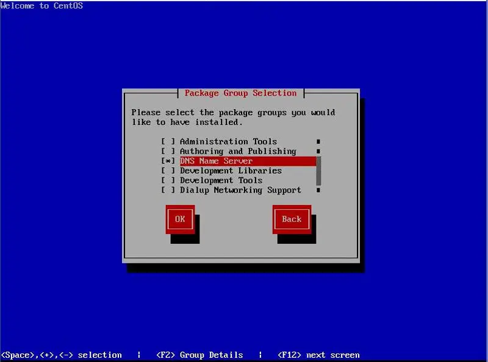Viewport: 488px width, 362px height.
Task: Click the Welcome to CentOS header
Action: click(41, 5)
